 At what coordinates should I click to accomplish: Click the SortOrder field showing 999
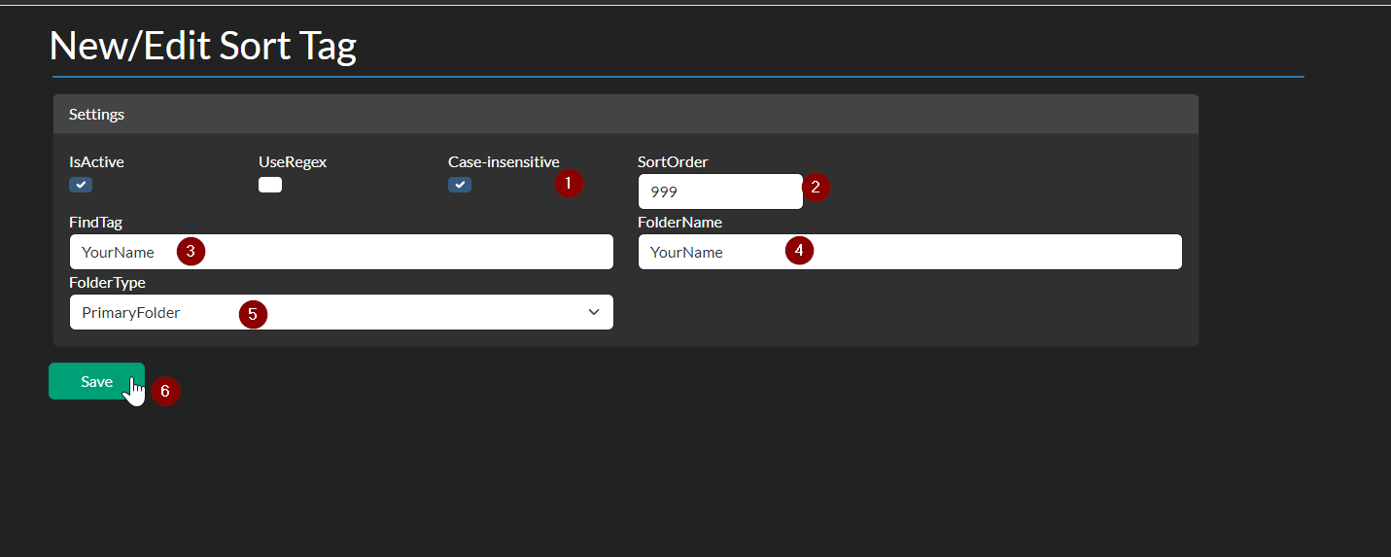(720, 191)
